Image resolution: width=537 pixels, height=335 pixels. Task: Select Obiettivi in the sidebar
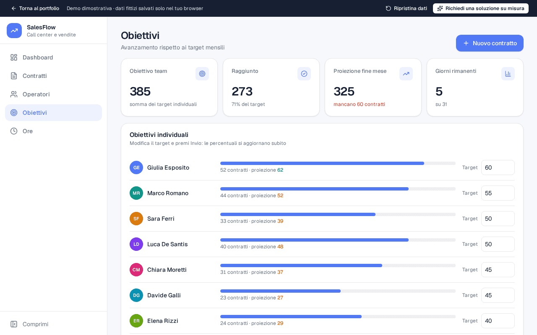pyautogui.click(x=53, y=113)
